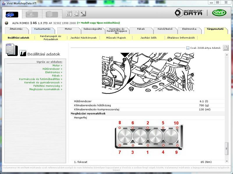Minimize the Vivid WorkshopData window
The width and height of the screenshot is (233, 174).
pos(211,2)
